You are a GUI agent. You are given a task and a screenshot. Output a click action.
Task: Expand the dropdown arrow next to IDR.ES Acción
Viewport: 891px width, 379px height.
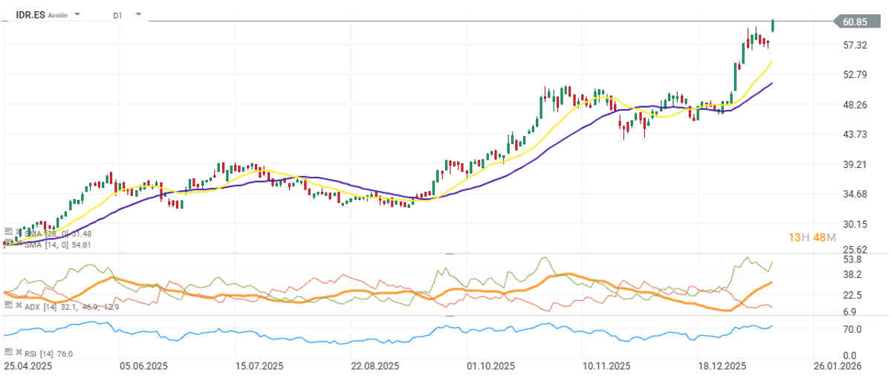coord(77,14)
